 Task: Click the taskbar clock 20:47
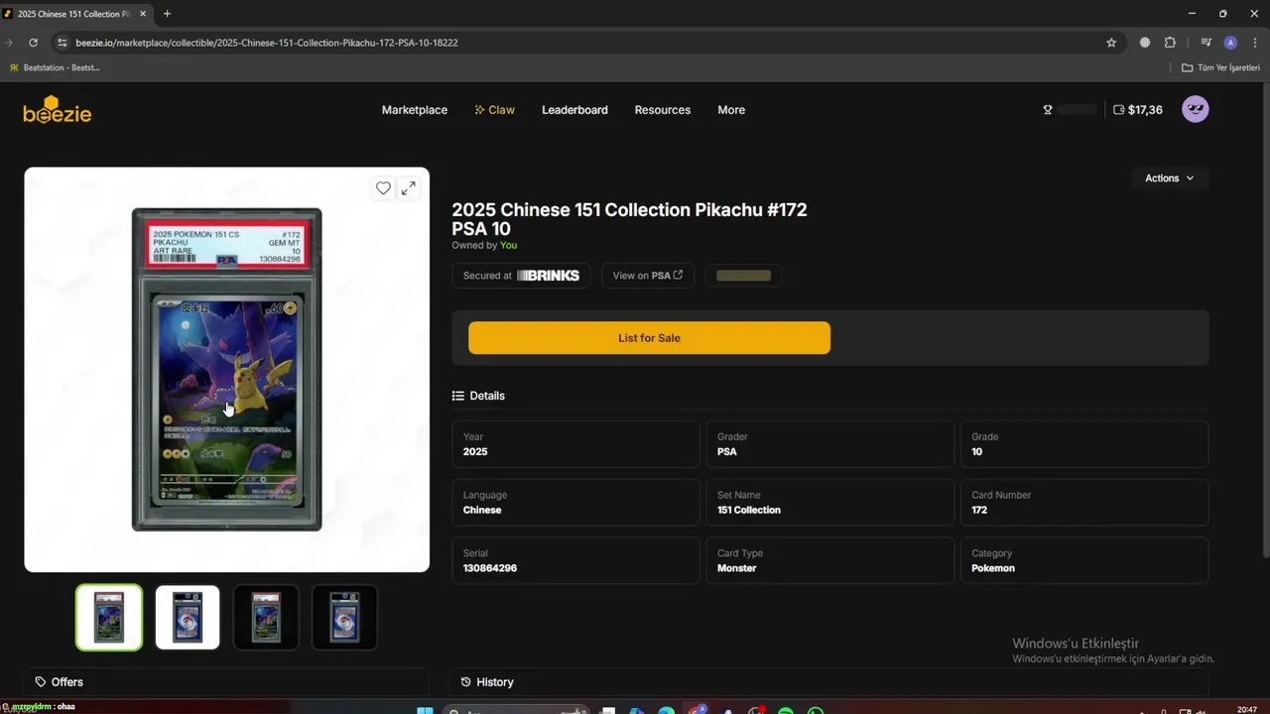pyautogui.click(x=1247, y=709)
